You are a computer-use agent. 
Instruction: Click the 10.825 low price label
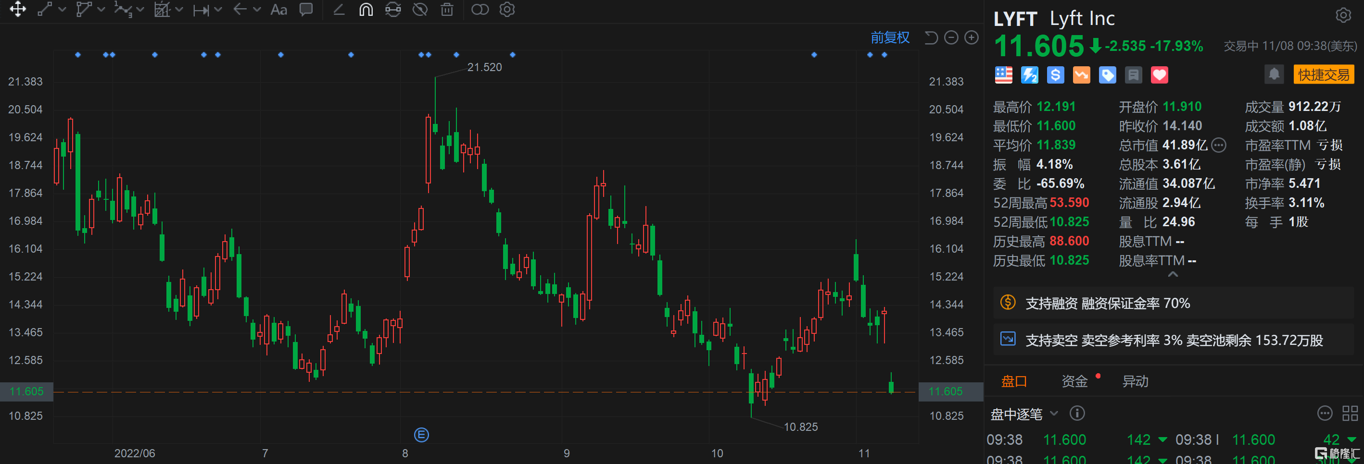(x=800, y=427)
